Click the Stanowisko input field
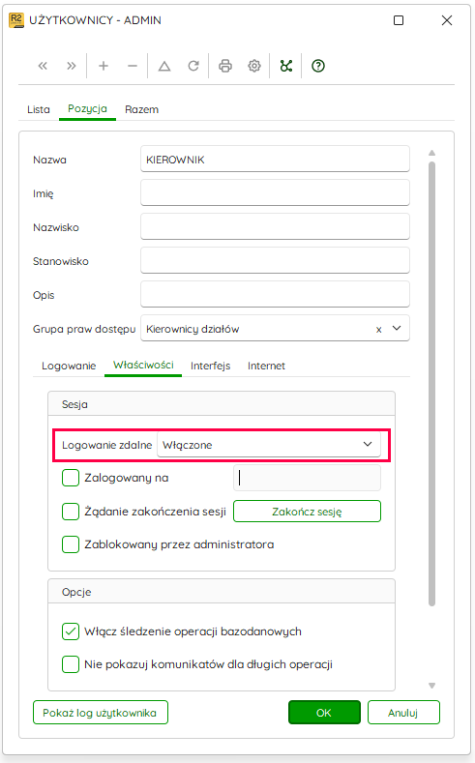 click(275, 260)
